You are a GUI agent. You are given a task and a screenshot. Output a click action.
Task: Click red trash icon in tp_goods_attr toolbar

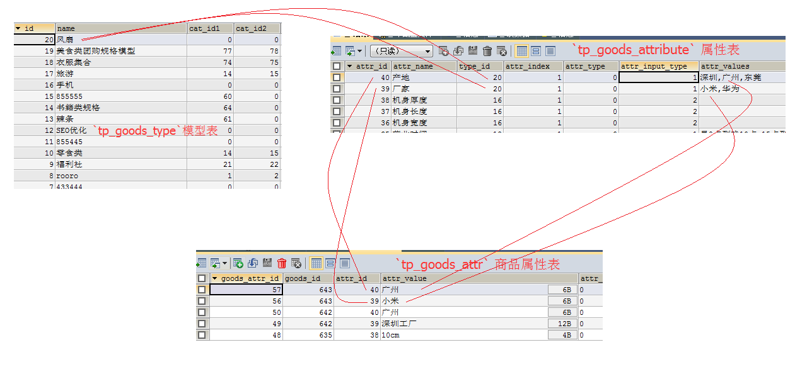tap(282, 263)
